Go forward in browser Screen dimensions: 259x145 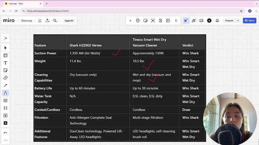10,11
